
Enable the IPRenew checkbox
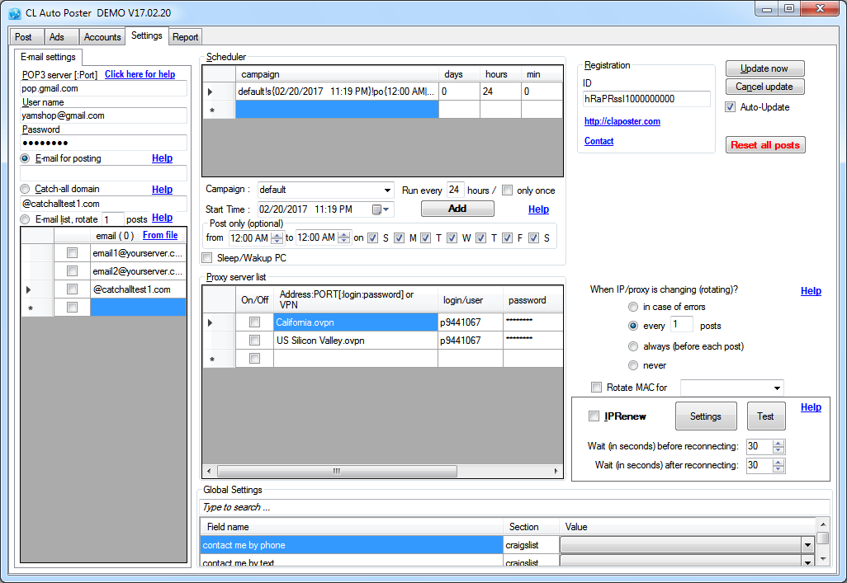click(x=594, y=416)
